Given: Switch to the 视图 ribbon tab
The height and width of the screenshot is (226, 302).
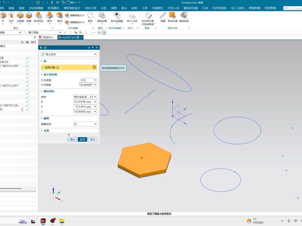Looking at the screenshot, I should [x=114, y=8].
